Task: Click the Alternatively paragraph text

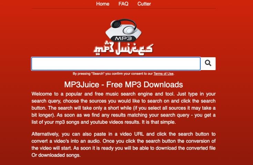Action: tap(123, 145)
